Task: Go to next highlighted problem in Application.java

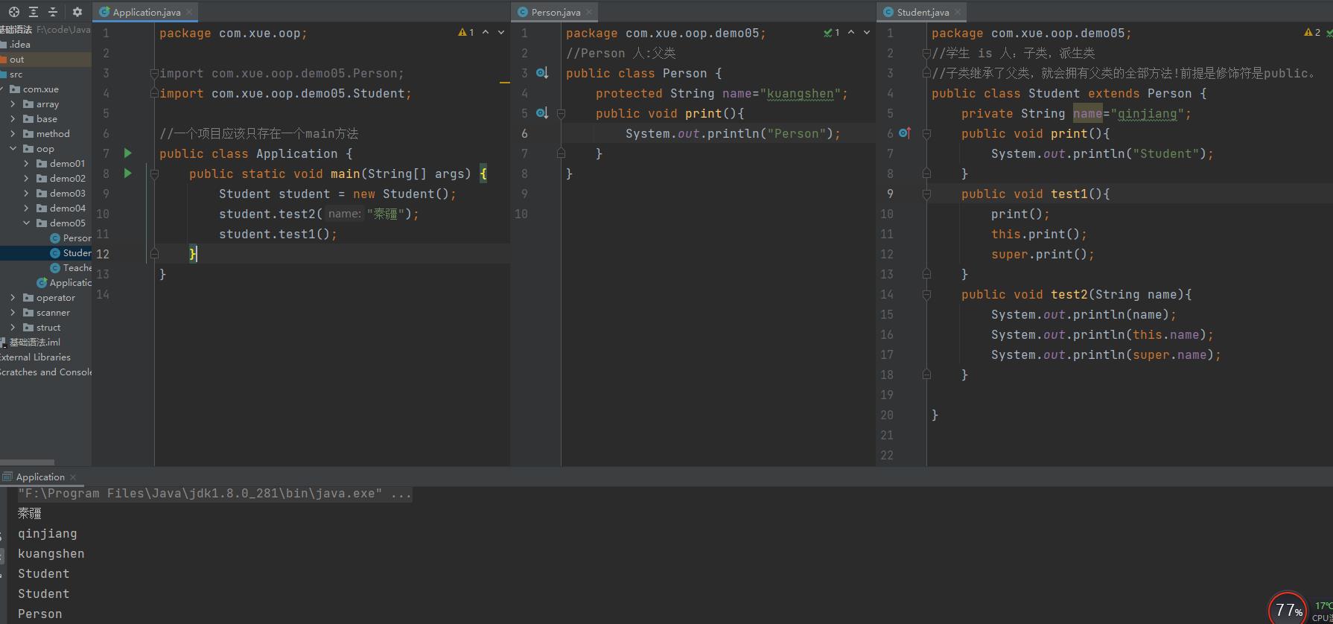Action: click(501, 33)
